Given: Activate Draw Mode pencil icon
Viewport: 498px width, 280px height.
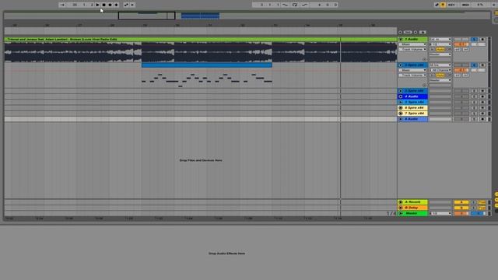Looking at the screenshot, I should pos(437,5).
